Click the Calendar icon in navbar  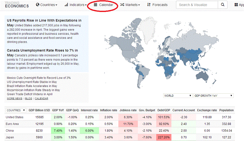click(x=95, y=5)
